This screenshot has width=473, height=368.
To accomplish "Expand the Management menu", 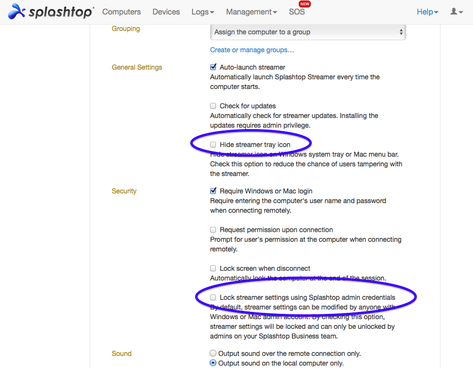I will click(252, 12).
